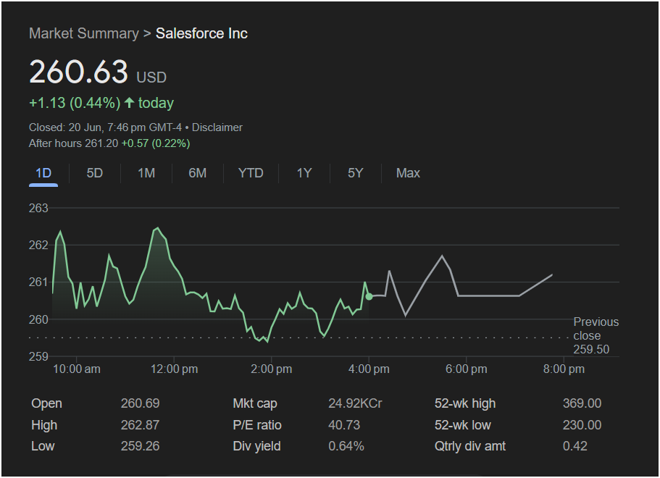Click the P/E ratio value 40.73
Screen dimensions: 660x478
[344, 425]
